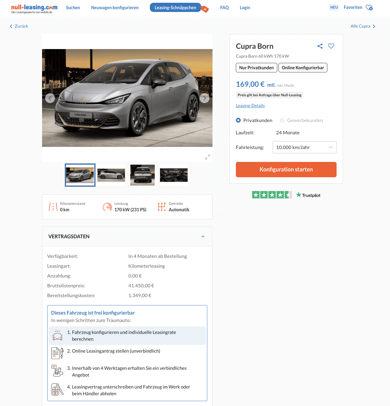Click the consultants icon in step 3
Image resolution: width=390 pixels, height=406 pixels.
click(x=57, y=371)
